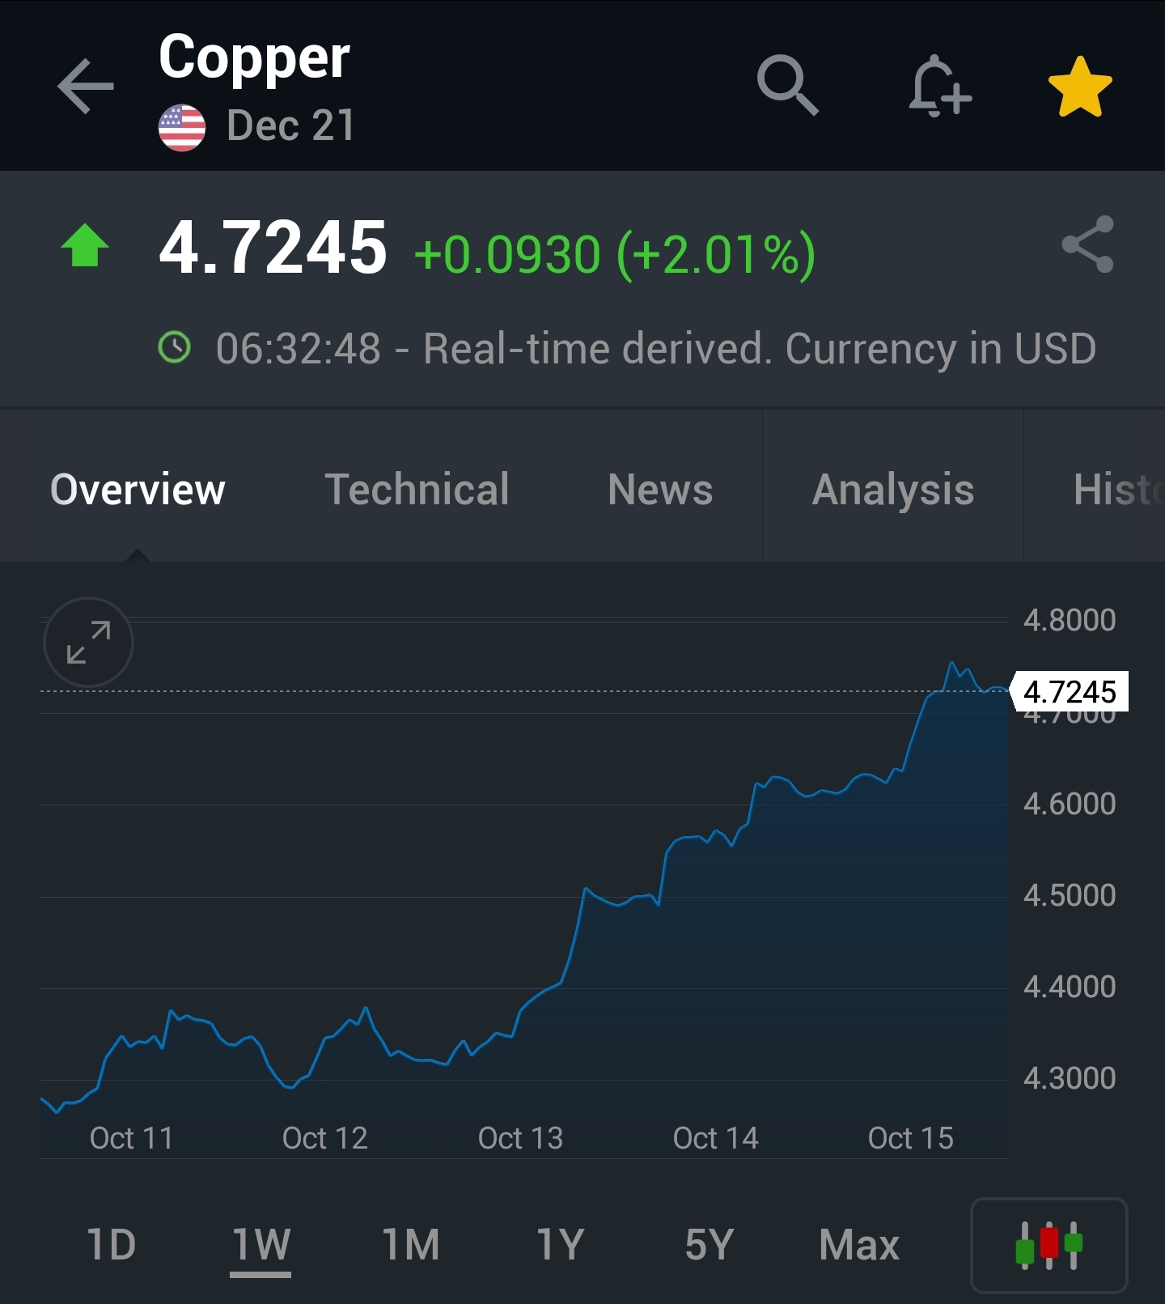Open the Technical tab
1165x1304 pixels.
tap(417, 489)
